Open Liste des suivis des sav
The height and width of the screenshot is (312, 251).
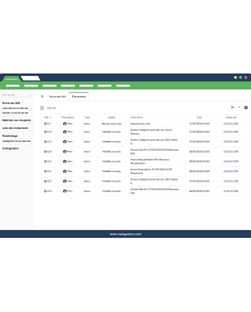click(15, 108)
